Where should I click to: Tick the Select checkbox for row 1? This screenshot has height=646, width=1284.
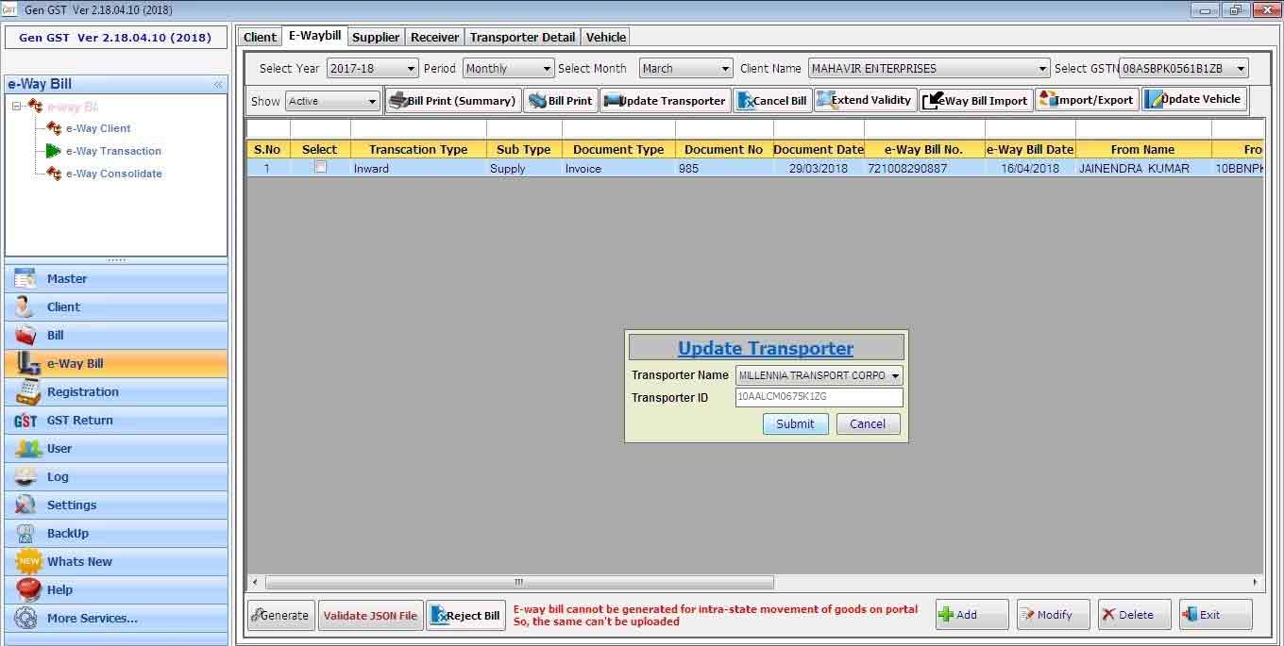(320, 167)
